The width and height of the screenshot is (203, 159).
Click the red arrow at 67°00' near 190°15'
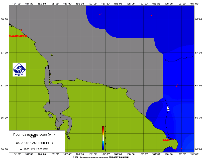[x=177, y=86]
